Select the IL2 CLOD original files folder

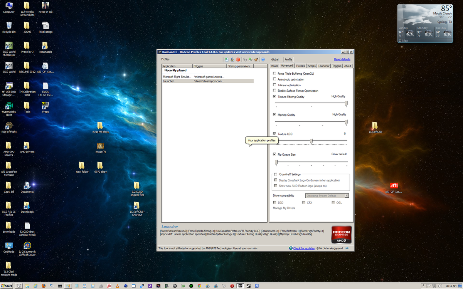(x=137, y=189)
